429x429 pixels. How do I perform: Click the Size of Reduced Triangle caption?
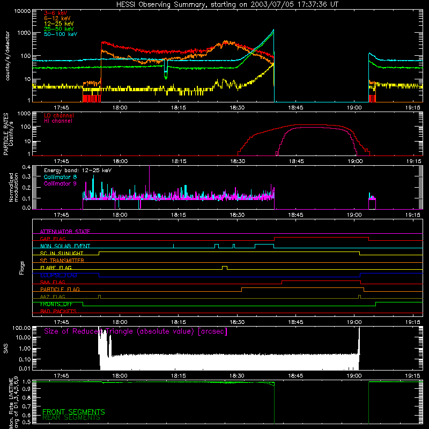click(136, 331)
